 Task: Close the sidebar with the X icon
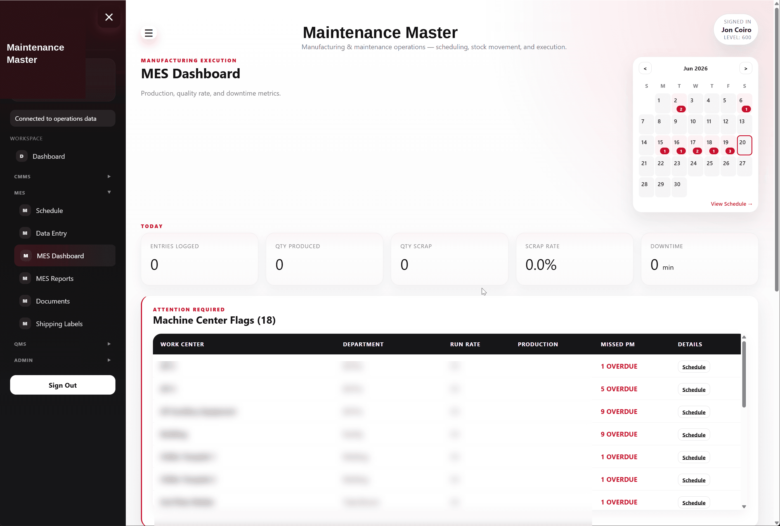109,17
